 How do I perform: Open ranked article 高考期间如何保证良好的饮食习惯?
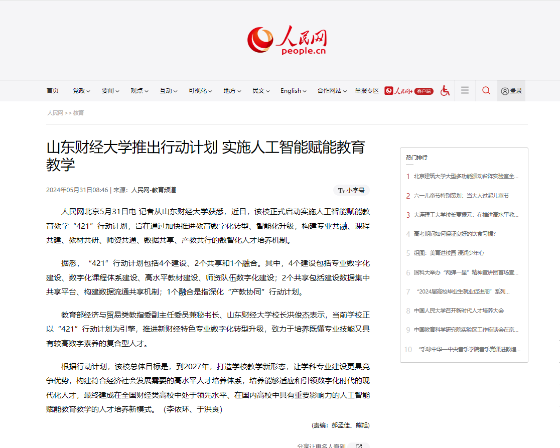[x=455, y=234]
